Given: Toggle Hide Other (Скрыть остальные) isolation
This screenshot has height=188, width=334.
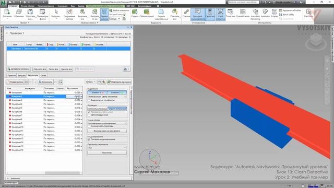Looking at the screenshot, I should pyautogui.click(x=117, y=109).
